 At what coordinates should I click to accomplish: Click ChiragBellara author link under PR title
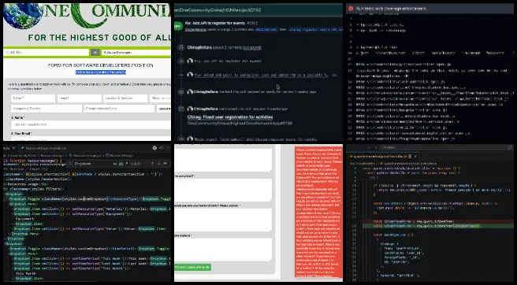coord(195,29)
